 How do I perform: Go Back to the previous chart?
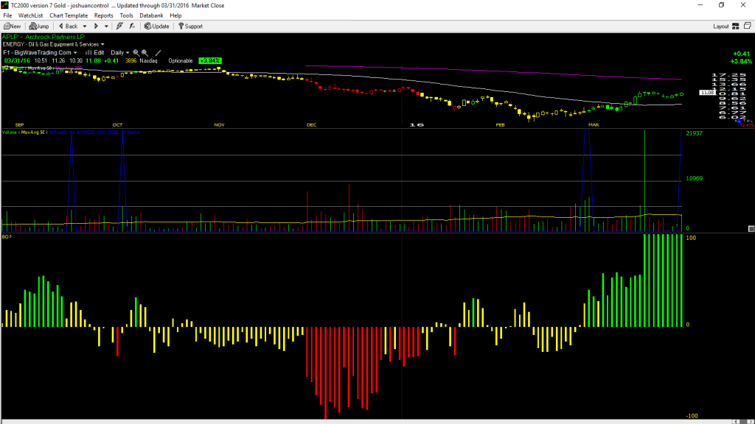click(68, 26)
